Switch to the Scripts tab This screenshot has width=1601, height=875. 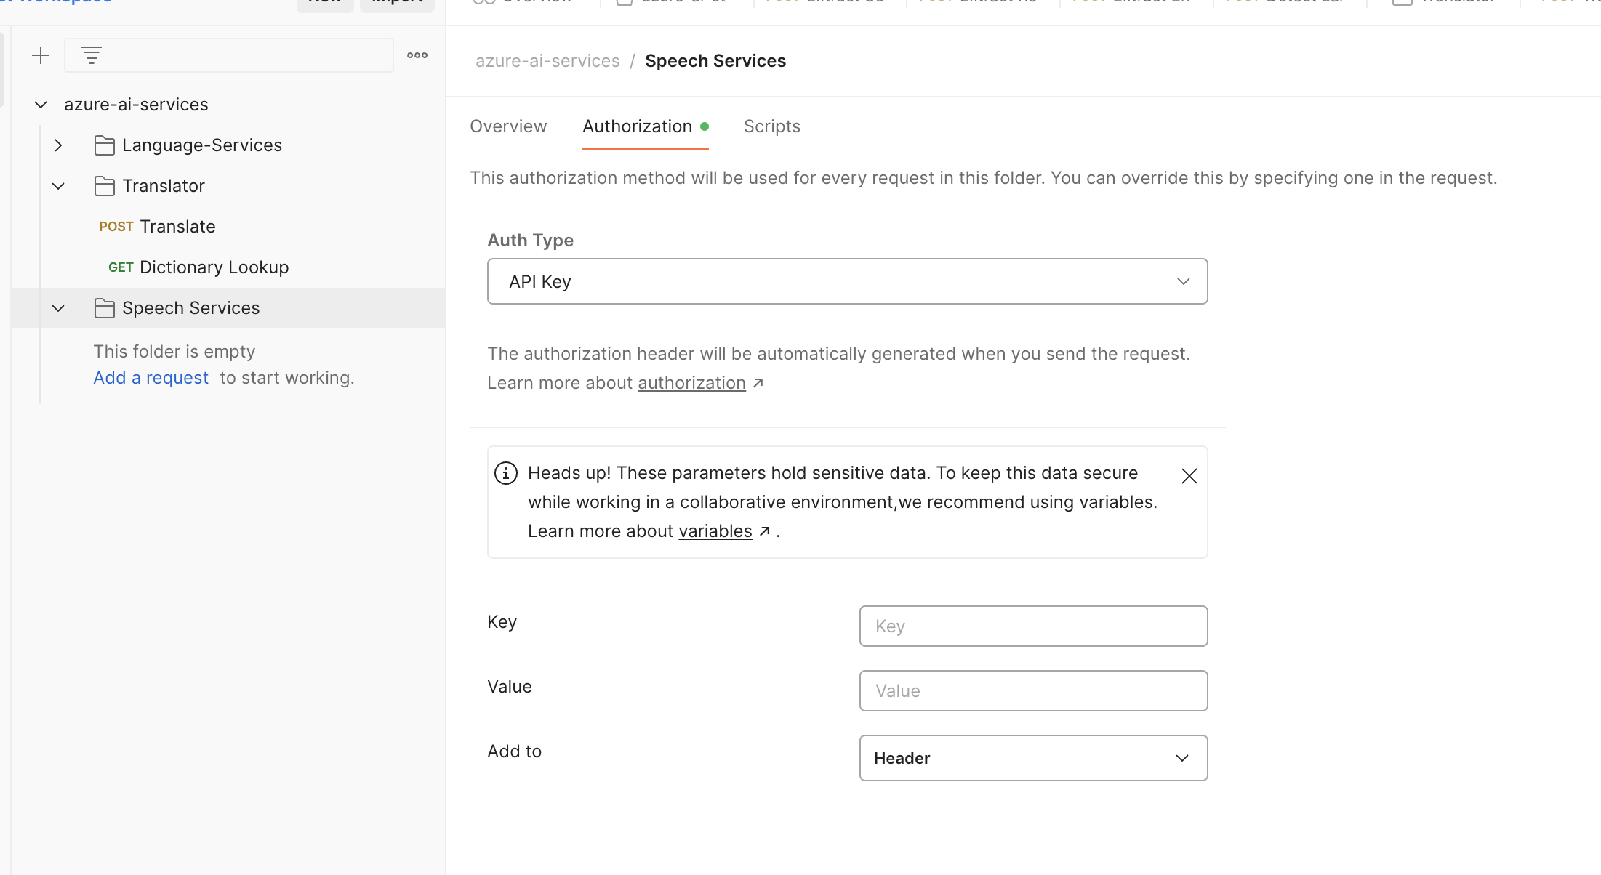[771, 126]
